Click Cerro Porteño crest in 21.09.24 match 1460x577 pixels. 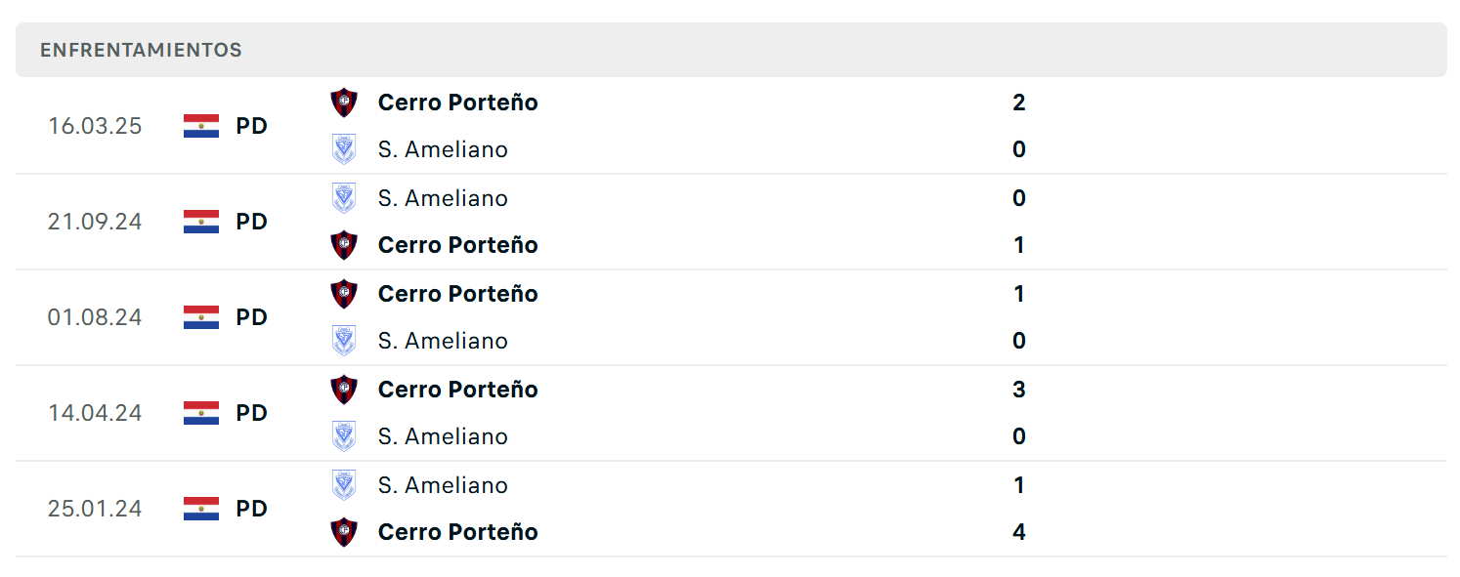point(344,245)
